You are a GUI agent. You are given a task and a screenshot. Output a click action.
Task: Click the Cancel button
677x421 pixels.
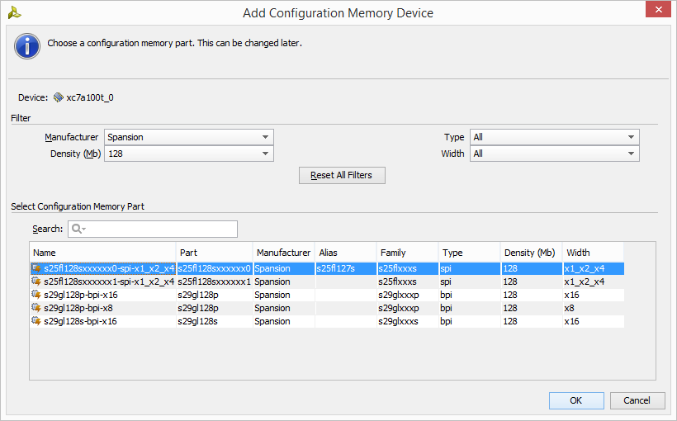click(637, 400)
